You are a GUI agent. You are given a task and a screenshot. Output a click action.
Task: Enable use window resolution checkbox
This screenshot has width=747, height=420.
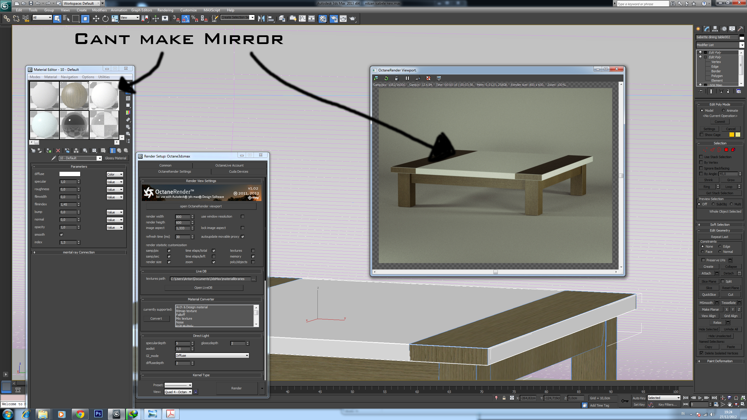coord(242,216)
